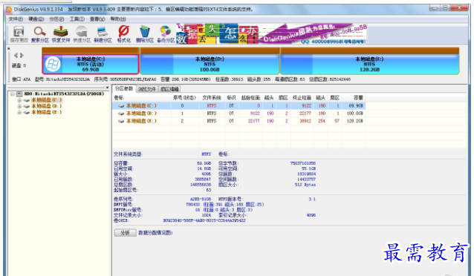Switch to the 分区参数 tab
Image resolution: width=474 pixels, height=276 pixels.
pyautogui.click(x=124, y=88)
